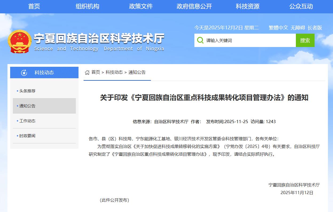Click the green magnifier search icon
This screenshot has width=333, height=212.
click(200, 40)
